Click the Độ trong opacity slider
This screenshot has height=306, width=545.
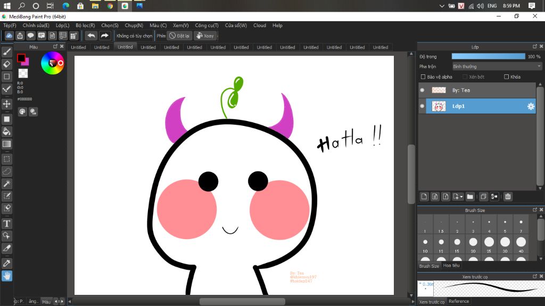click(x=489, y=56)
